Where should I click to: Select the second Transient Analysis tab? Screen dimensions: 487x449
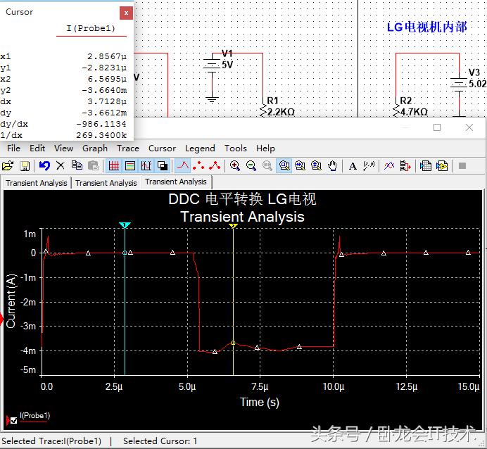(x=106, y=183)
